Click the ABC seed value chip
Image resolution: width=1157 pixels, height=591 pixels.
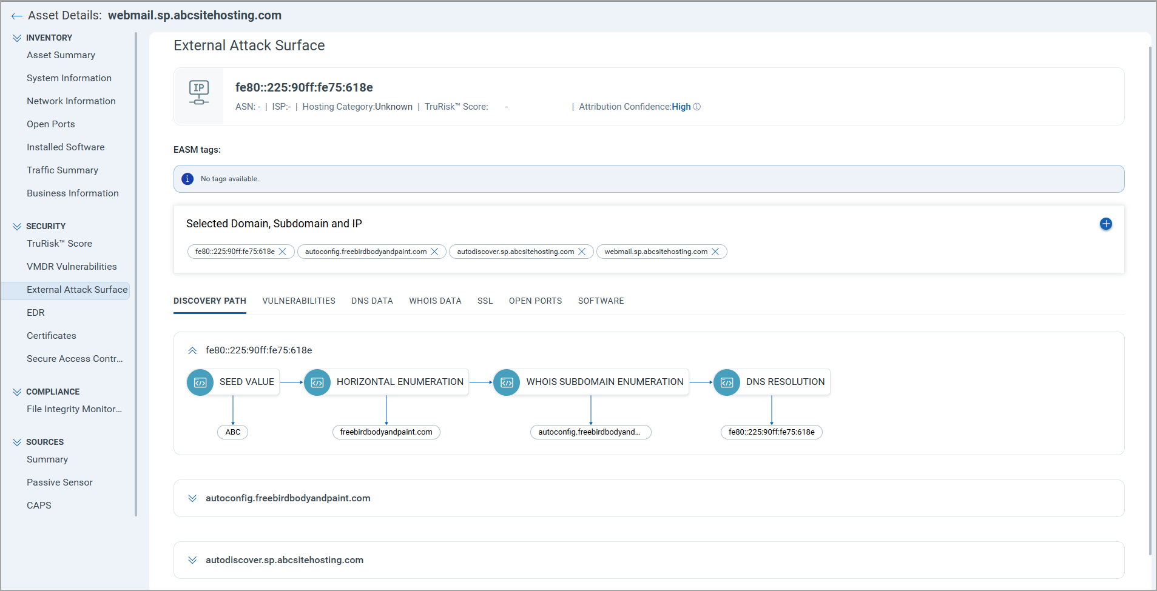tap(233, 432)
